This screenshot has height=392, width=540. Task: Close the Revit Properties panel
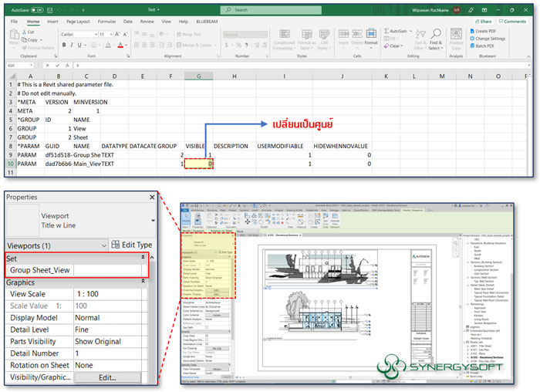click(x=152, y=197)
